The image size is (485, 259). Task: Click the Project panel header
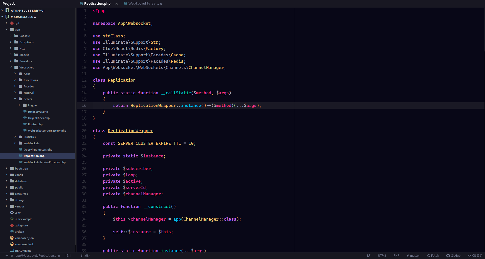click(9, 4)
